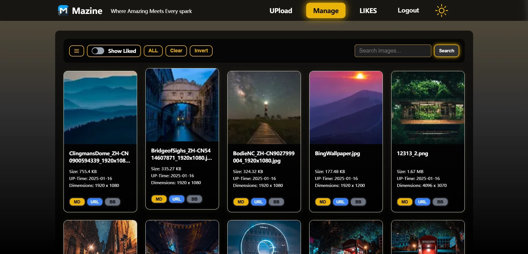The height and width of the screenshot is (254, 528).
Task: Open the BridgeofSighs canal thumbnail
Action: click(x=182, y=105)
